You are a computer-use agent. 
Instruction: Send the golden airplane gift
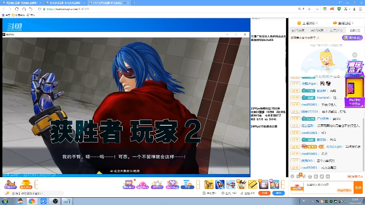tap(209, 184)
